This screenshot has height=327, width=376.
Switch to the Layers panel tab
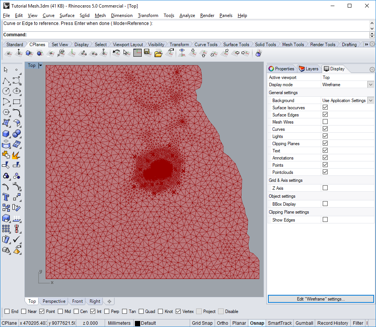pyautogui.click(x=309, y=69)
